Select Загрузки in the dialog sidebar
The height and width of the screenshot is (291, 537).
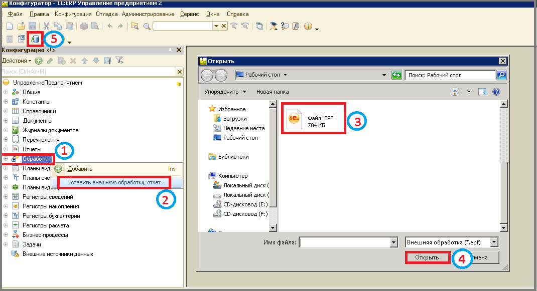[x=234, y=119]
